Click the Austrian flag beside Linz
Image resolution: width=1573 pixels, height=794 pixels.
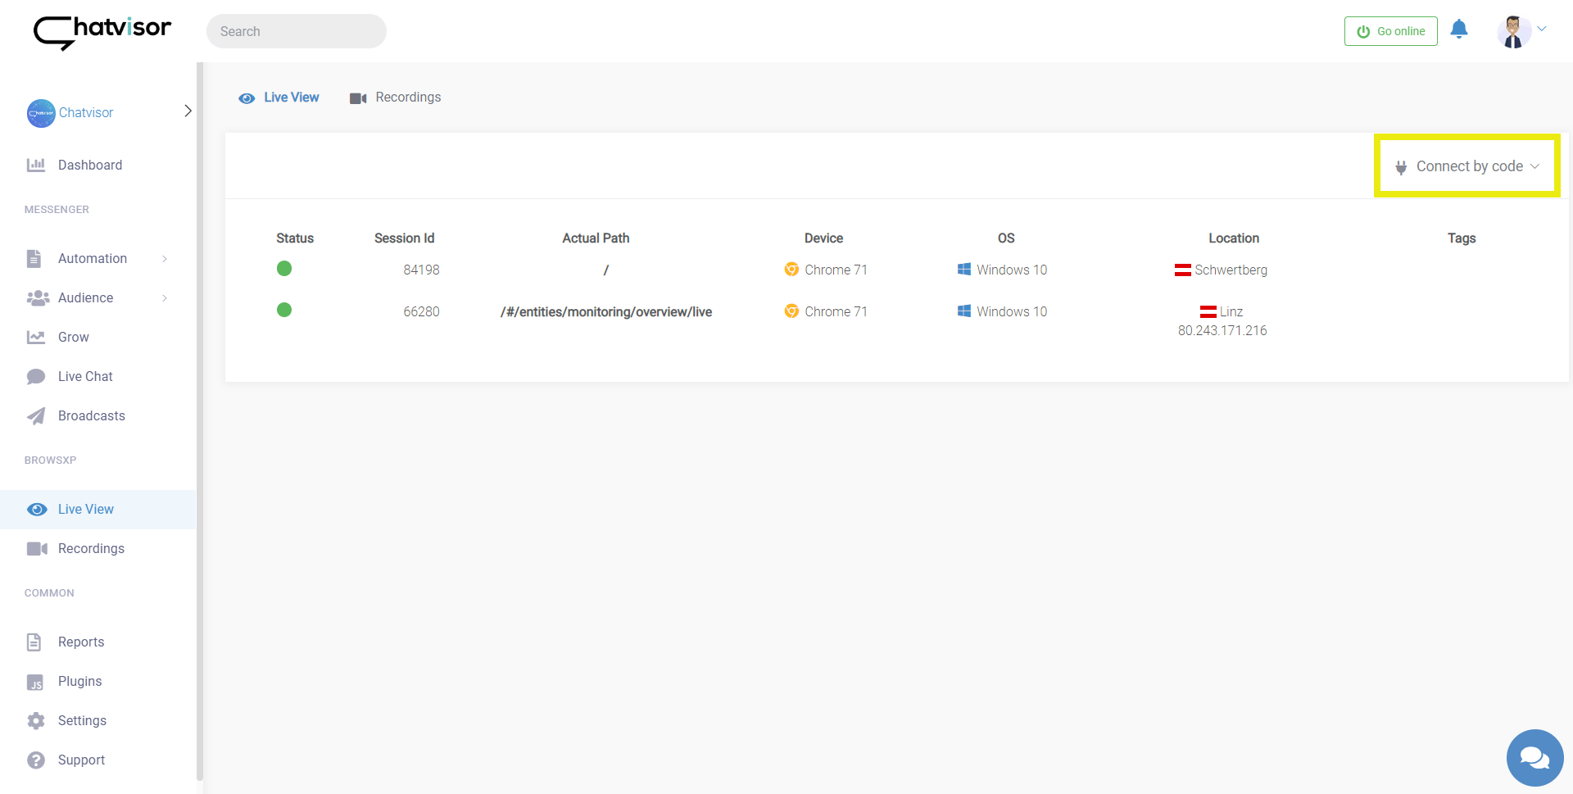tap(1208, 311)
